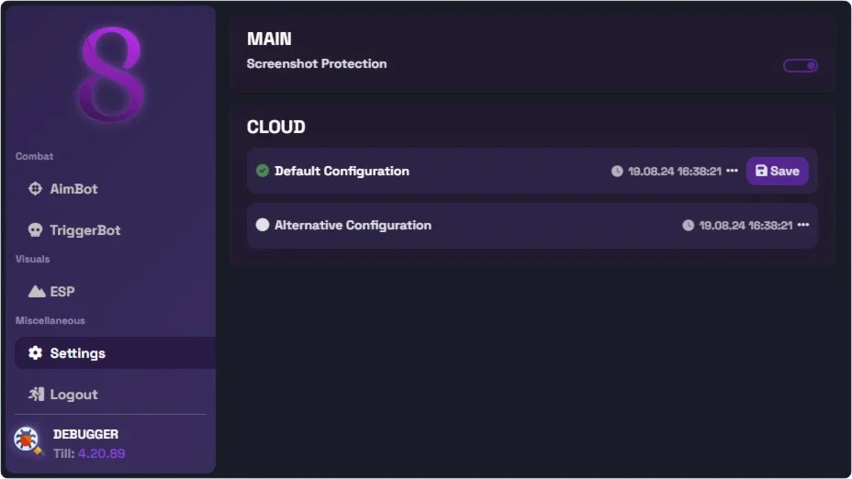The image size is (852, 479).
Task: Choose the Logout text in sidebar
Action: click(x=73, y=395)
